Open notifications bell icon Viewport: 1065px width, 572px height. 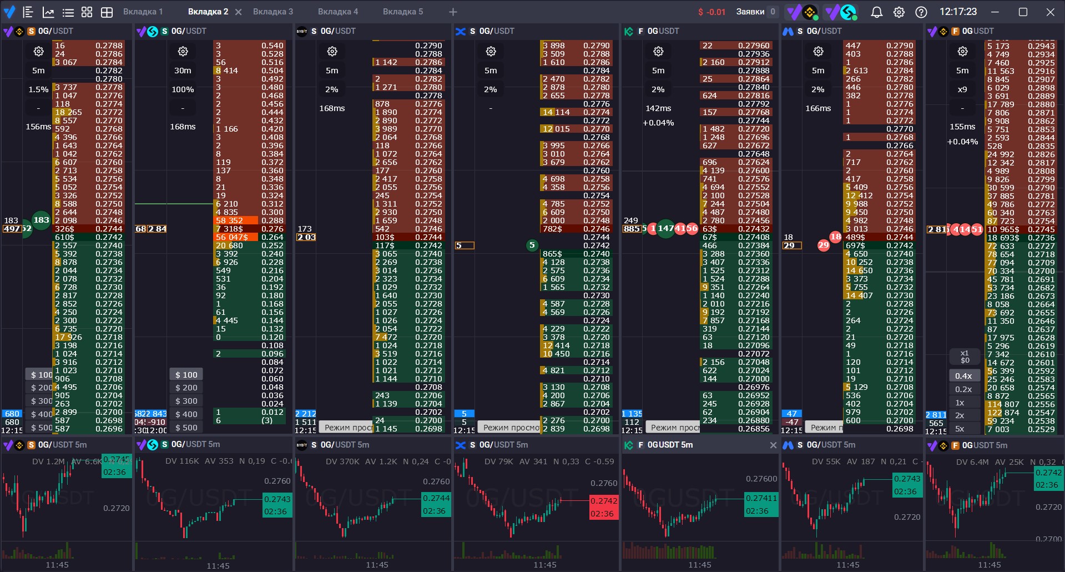point(877,12)
